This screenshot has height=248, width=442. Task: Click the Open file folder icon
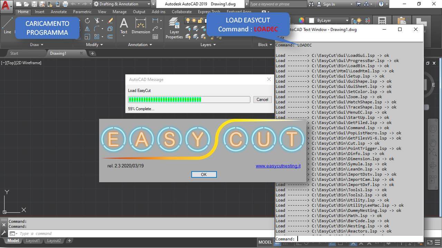(x=26, y=4)
